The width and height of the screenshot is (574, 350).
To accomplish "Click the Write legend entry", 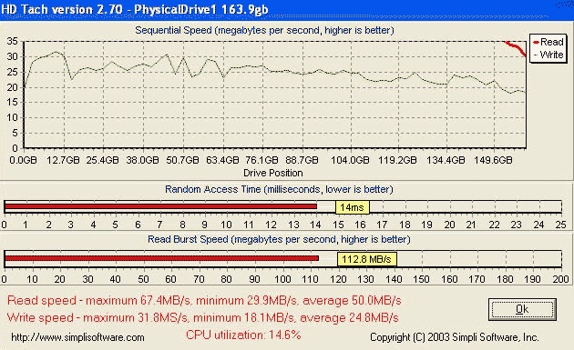I will (x=548, y=55).
